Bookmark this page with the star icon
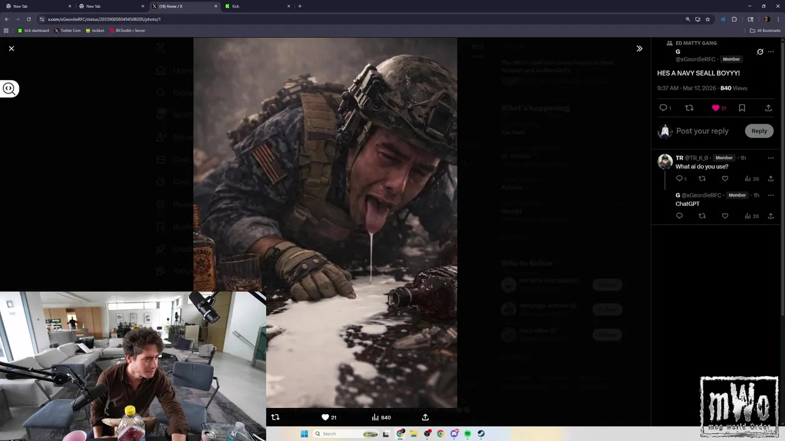 point(708,19)
